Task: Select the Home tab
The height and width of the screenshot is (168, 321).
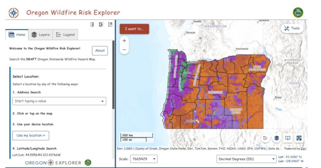Action: (x=17, y=34)
